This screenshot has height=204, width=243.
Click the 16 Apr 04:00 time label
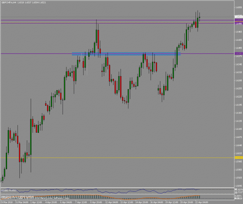pyautogui.click(x=157, y=202)
